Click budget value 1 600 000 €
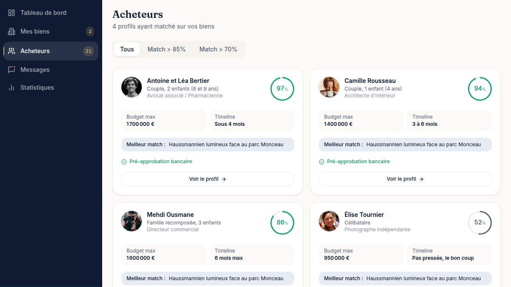The width and height of the screenshot is (511, 287). pos(141,258)
